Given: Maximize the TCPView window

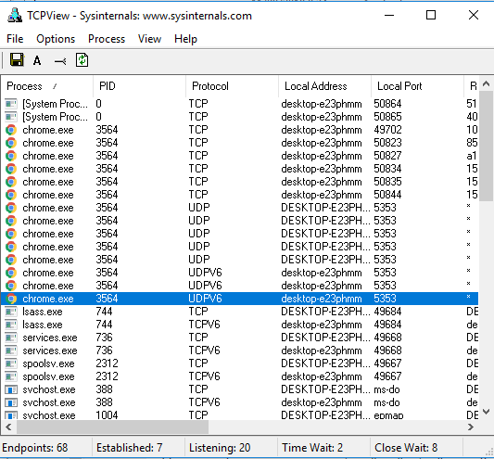Looking at the screenshot, I should point(431,15).
